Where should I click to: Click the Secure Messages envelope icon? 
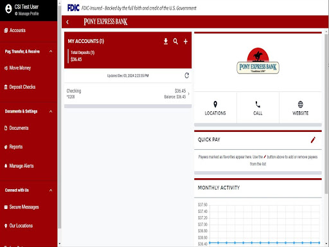point(6,207)
